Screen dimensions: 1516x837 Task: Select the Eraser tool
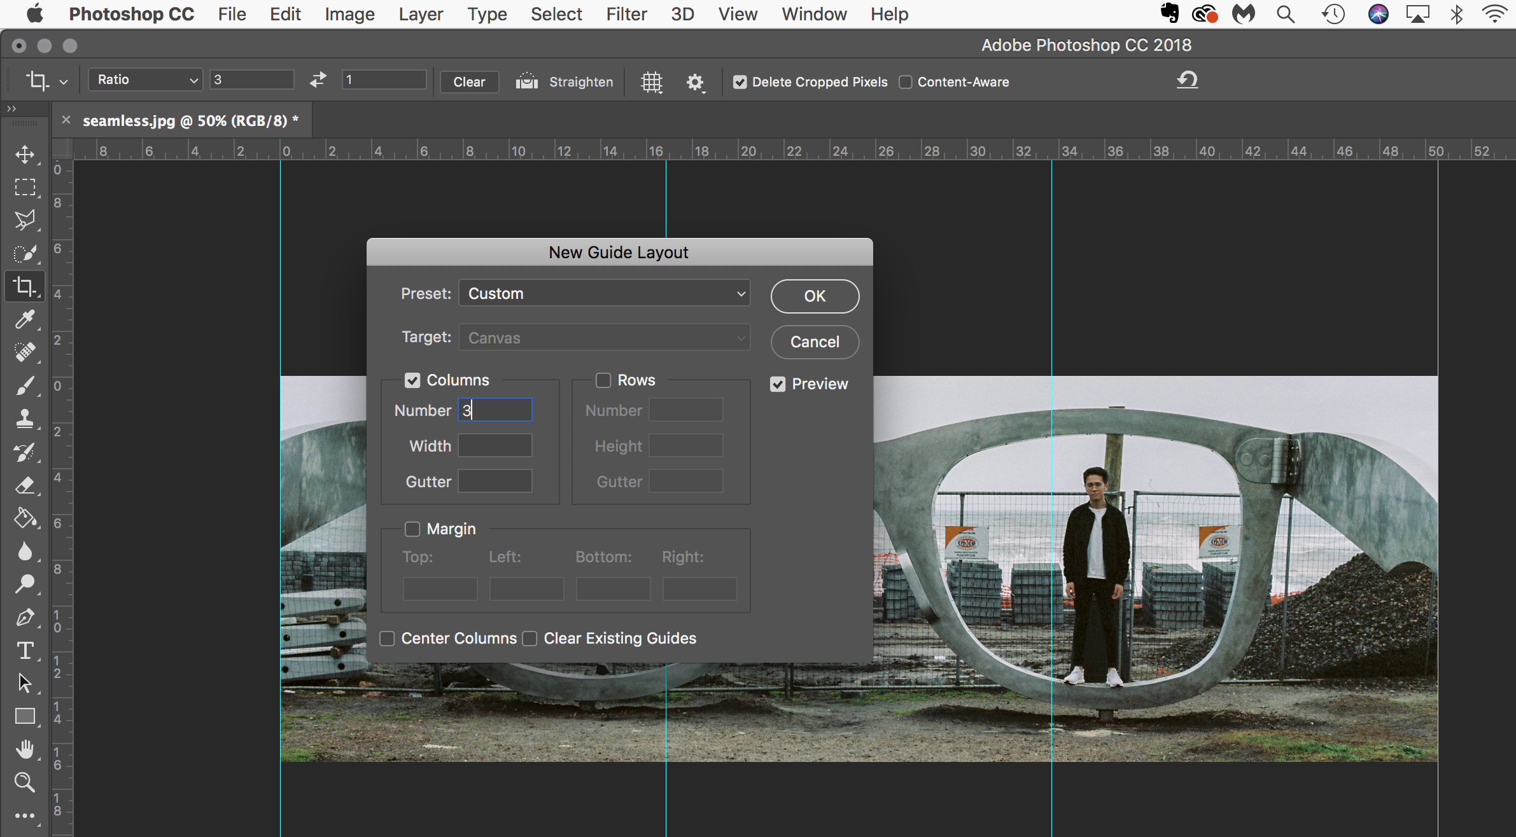25,485
